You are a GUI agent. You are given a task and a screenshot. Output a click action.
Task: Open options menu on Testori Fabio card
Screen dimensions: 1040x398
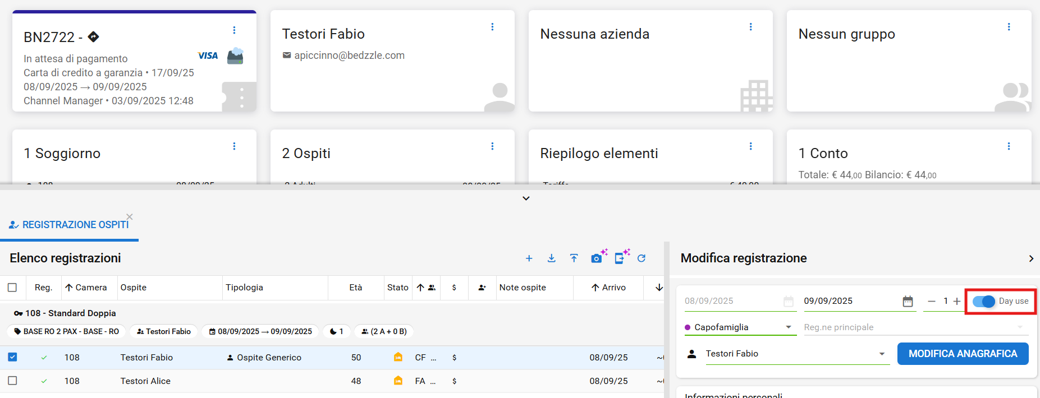pyautogui.click(x=492, y=27)
